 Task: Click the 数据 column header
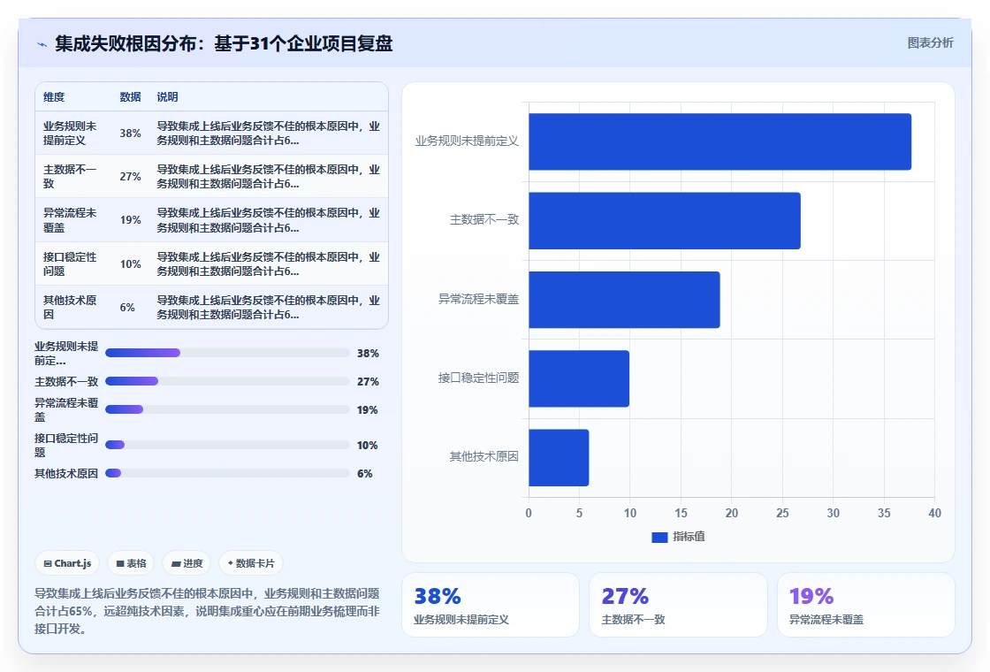(130, 97)
